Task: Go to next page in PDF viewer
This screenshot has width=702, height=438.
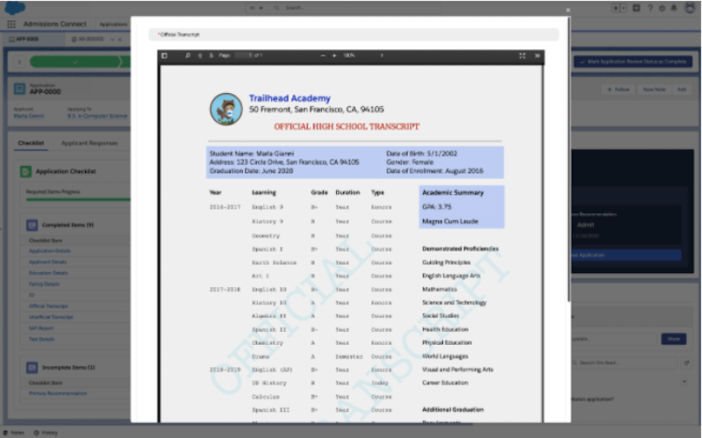Action: [211, 55]
